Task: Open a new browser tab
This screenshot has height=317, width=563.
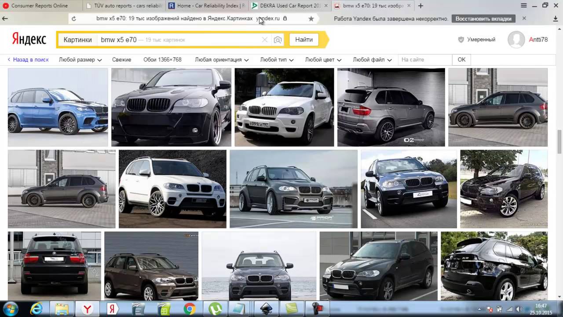Action: coord(420,6)
